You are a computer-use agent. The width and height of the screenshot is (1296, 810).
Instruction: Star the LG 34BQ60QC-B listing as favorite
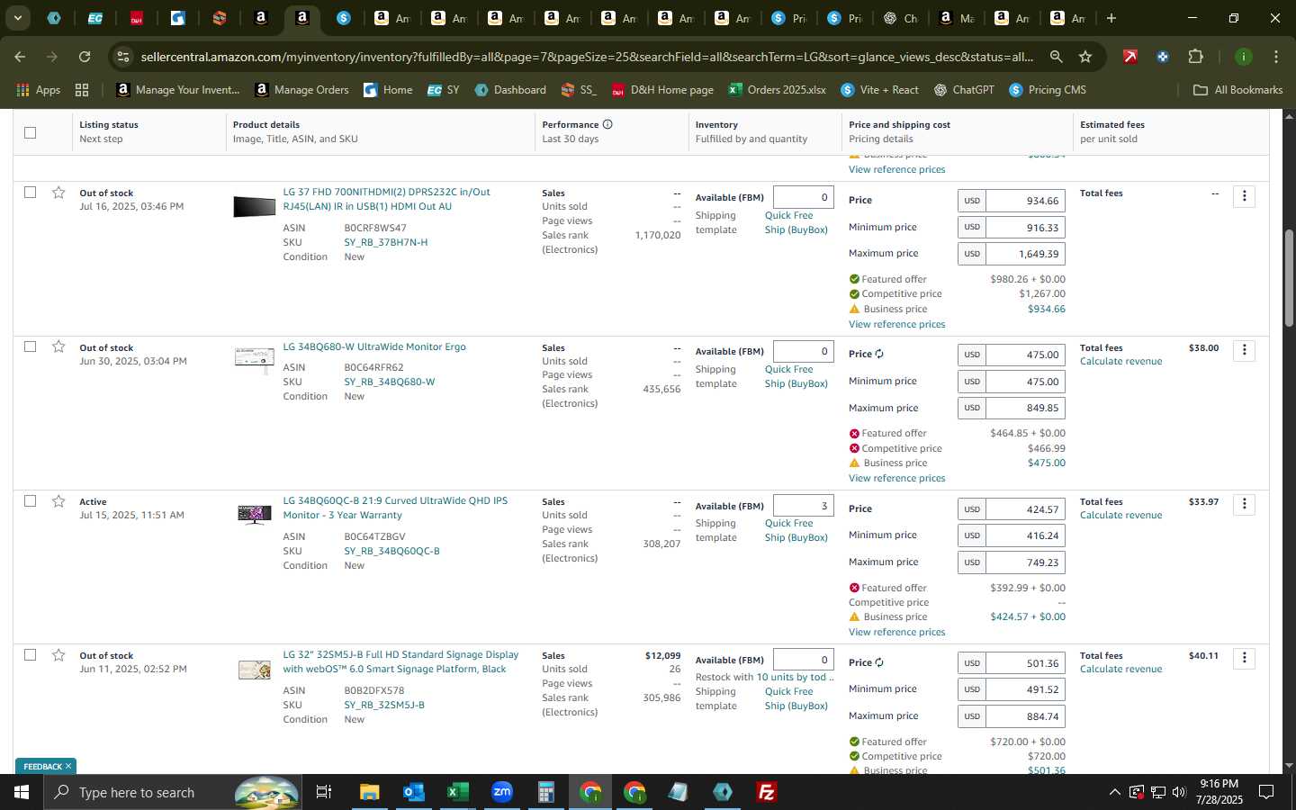(x=58, y=501)
